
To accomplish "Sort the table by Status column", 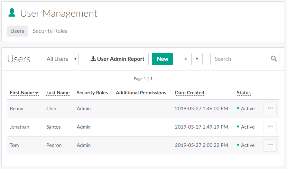I will [243, 93].
